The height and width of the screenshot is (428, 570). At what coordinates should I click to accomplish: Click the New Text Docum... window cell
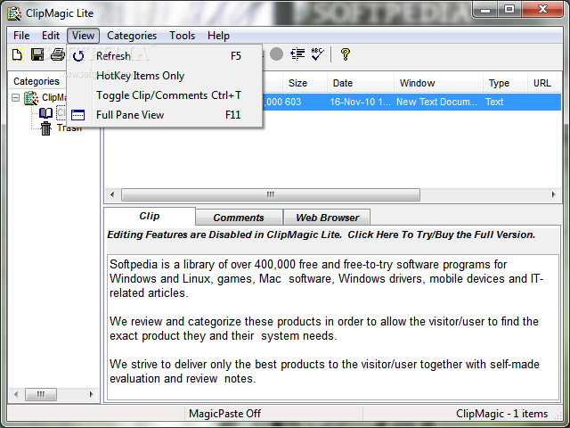(437, 102)
